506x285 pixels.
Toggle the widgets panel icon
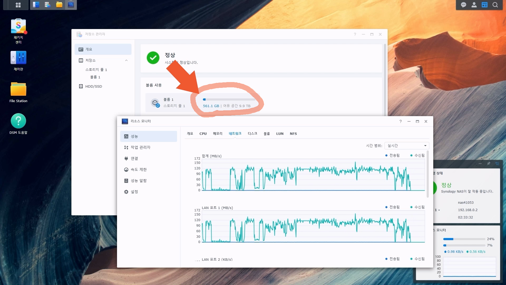pyautogui.click(x=485, y=5)
